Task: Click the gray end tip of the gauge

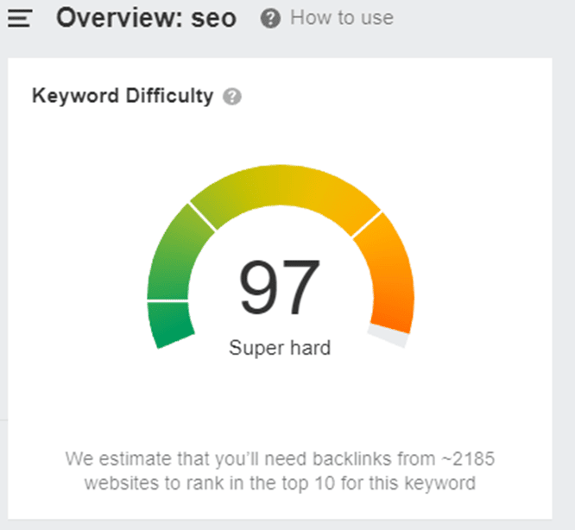Action: (387, 336)
